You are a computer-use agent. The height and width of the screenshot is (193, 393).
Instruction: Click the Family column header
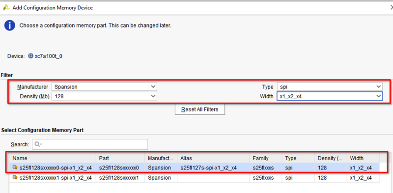point(266,158)
